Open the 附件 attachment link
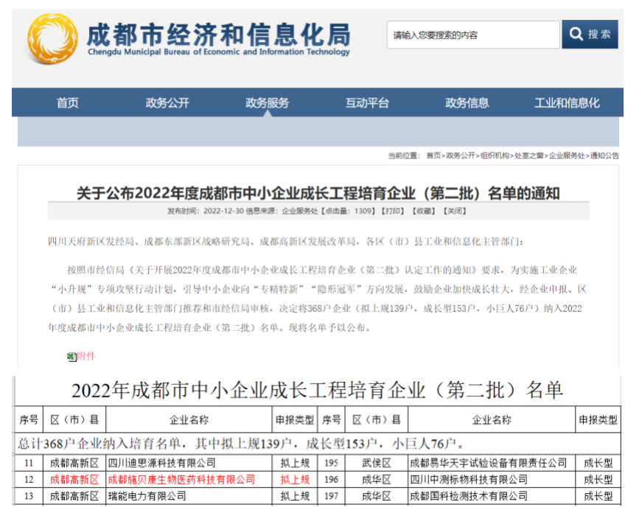 click(x=86, y=357)
